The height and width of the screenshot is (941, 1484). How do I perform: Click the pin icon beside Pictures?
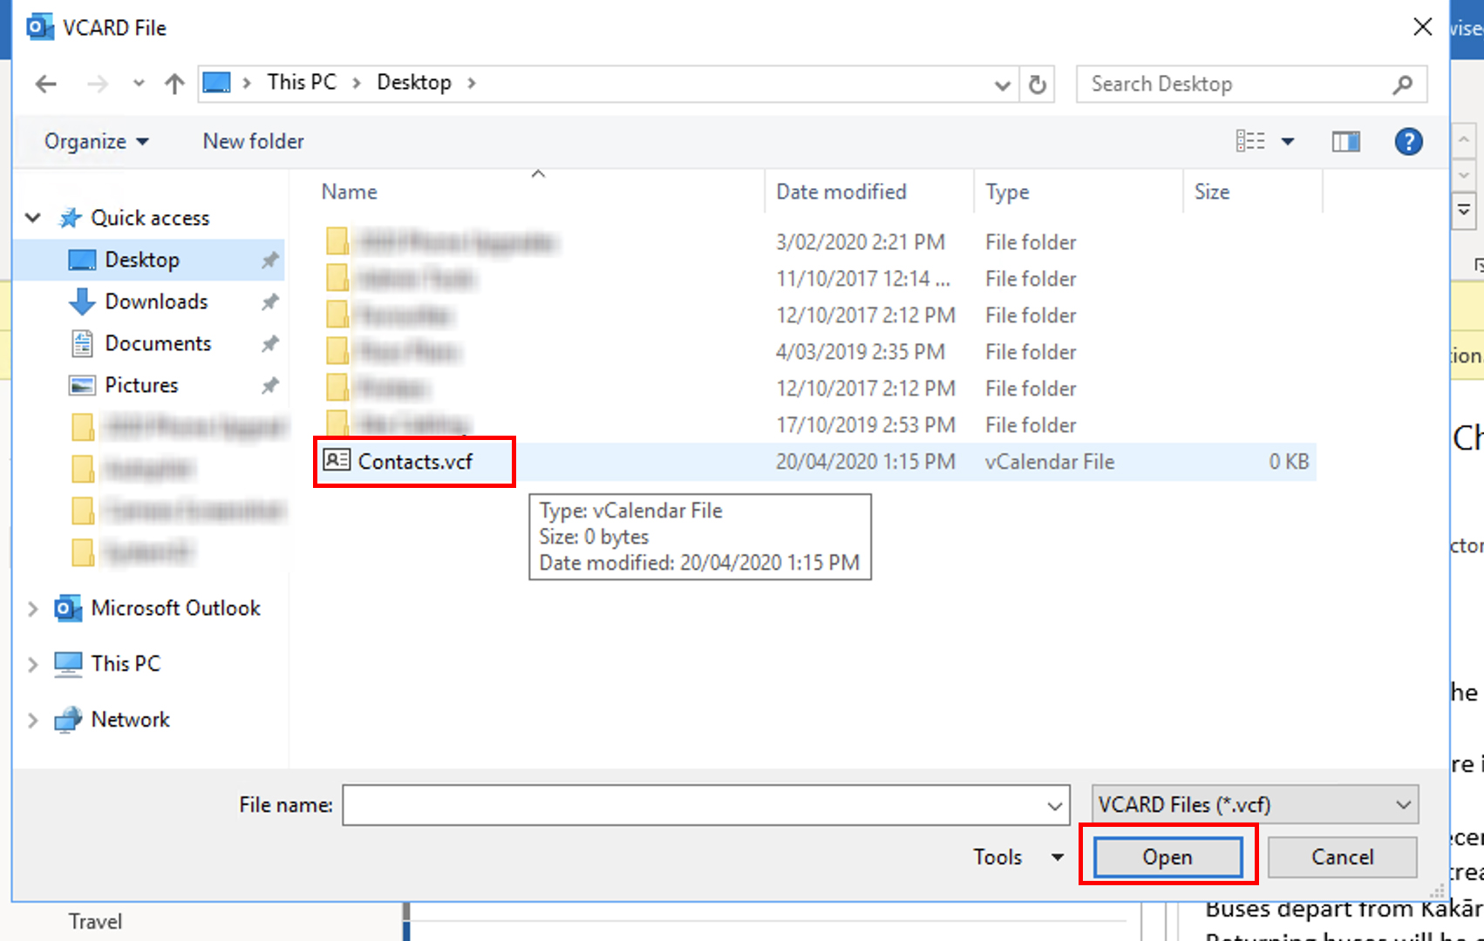270,385
